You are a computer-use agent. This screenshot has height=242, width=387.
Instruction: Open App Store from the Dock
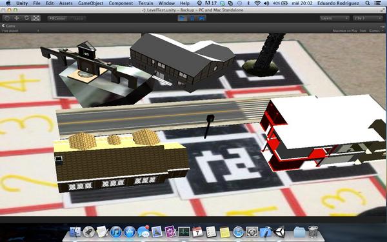pyautogui.click(x=130, y=232)
